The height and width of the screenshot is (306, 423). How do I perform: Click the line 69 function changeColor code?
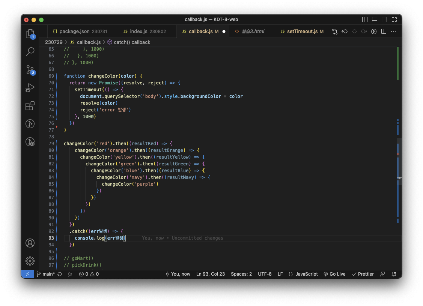(x=103, y=76)
